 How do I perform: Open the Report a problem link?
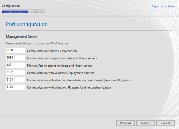tap(163, 6)
